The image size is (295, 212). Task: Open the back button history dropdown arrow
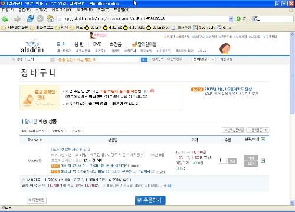point(11,19)
